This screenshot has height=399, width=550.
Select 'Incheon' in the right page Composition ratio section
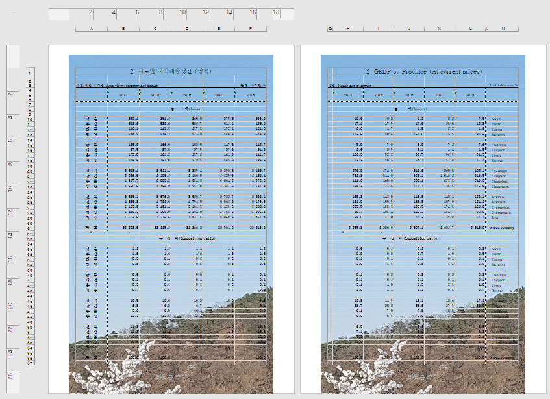498,264
